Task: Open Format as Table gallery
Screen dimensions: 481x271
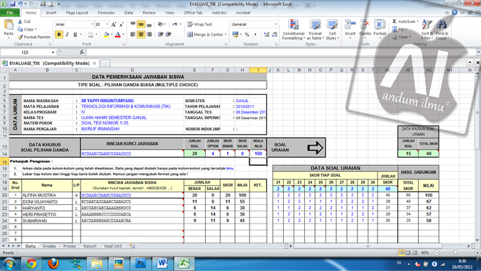Action: [315, 29]
